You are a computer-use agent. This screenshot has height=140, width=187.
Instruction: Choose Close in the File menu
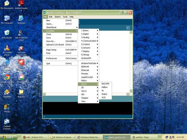[60, 34]
